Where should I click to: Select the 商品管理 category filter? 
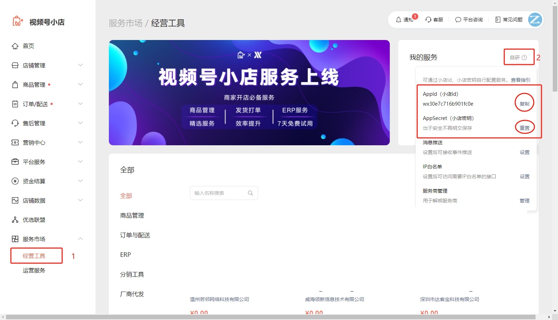point(132,215)
